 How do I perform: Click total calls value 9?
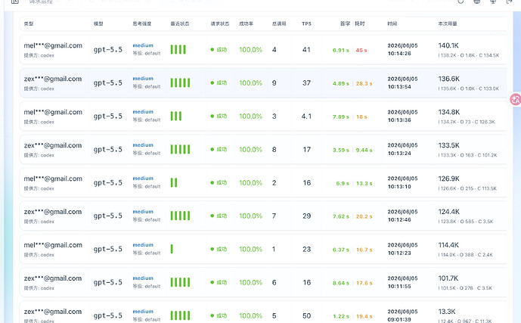[274, 83]
